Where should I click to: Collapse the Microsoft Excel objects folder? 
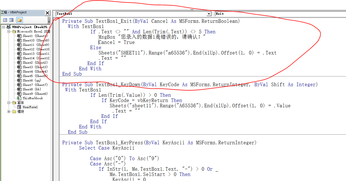(9, 31)
